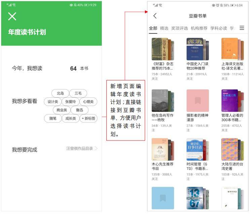Viewport: 252px width, 214px height.
Task: Click 135本 · 3088人关注 text
Action: coord(162,177)
